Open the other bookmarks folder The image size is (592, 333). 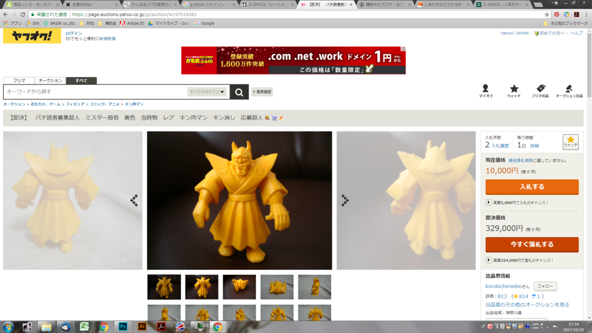[x=566, y=23]
